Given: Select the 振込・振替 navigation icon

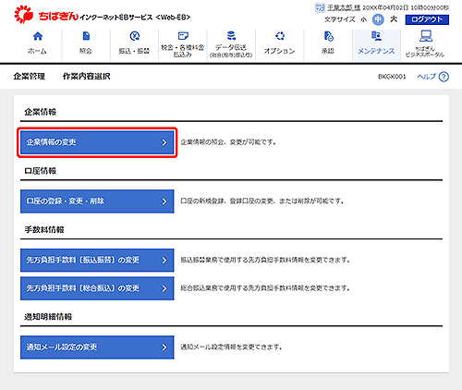Looking at the screenshot, I should (x=135, y=36).
